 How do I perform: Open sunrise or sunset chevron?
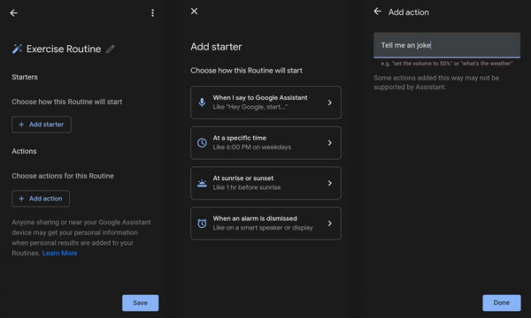[x=329, y=183]
